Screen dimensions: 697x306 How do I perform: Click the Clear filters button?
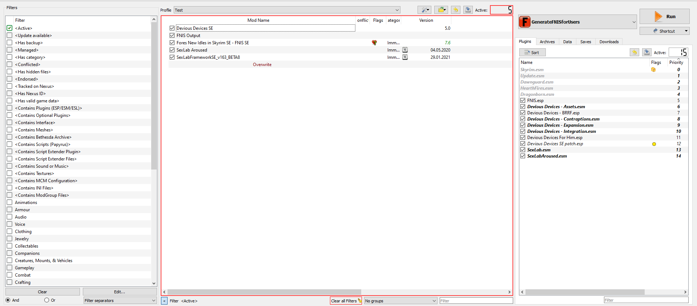pos(43,292)
